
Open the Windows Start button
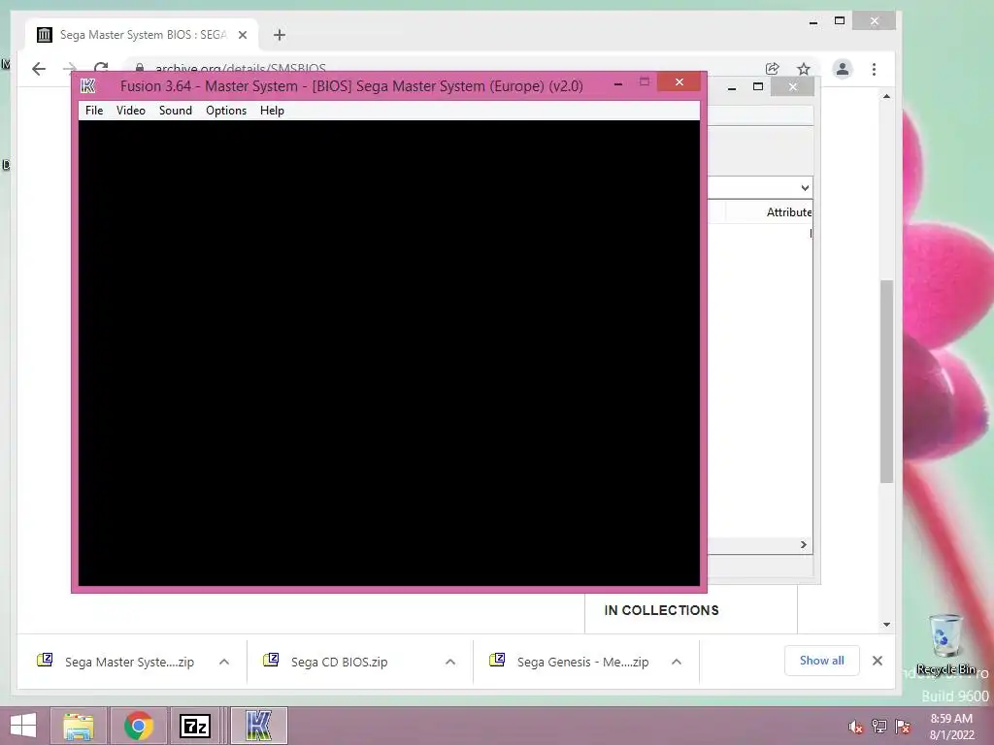tap(23, 726)
